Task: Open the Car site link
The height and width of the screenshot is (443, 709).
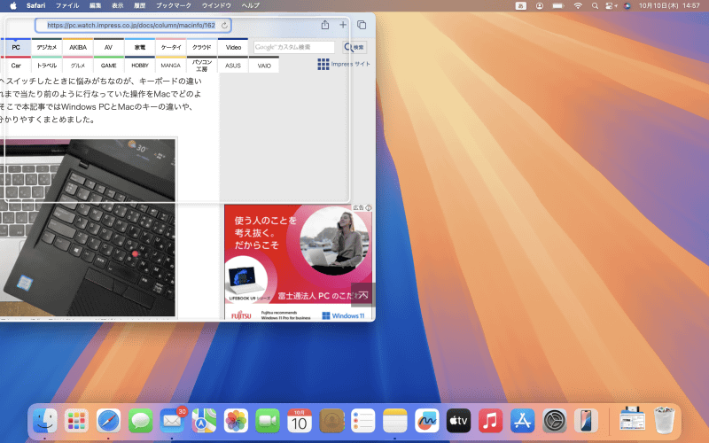Action: 16,65
